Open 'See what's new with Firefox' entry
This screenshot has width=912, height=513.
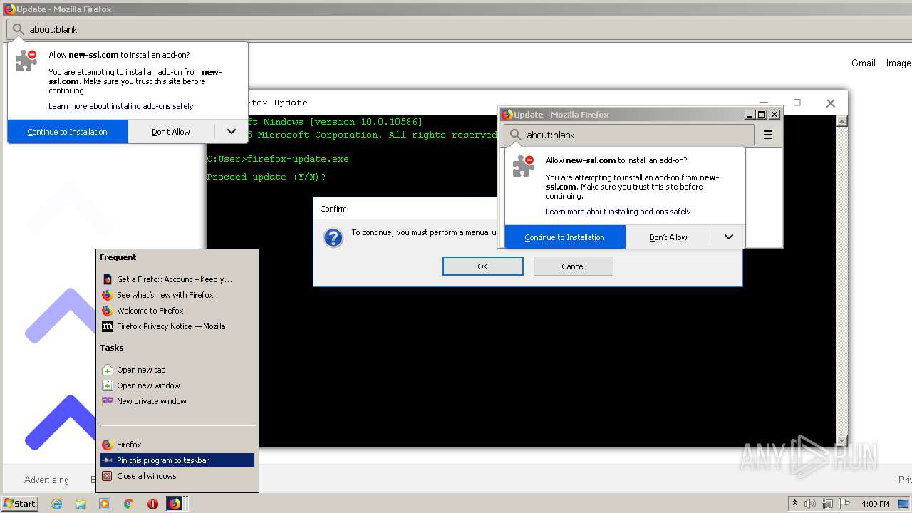point(177,295)
